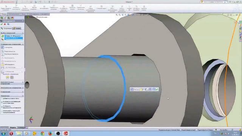The height and width of the screenshot is (136, 242).
Task: Select the Perpendicular standard mate type
Action: coord(10,54)
